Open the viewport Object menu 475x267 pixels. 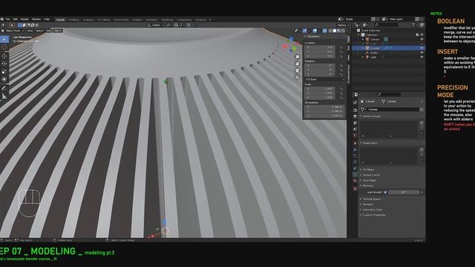(x=58, y=30)
